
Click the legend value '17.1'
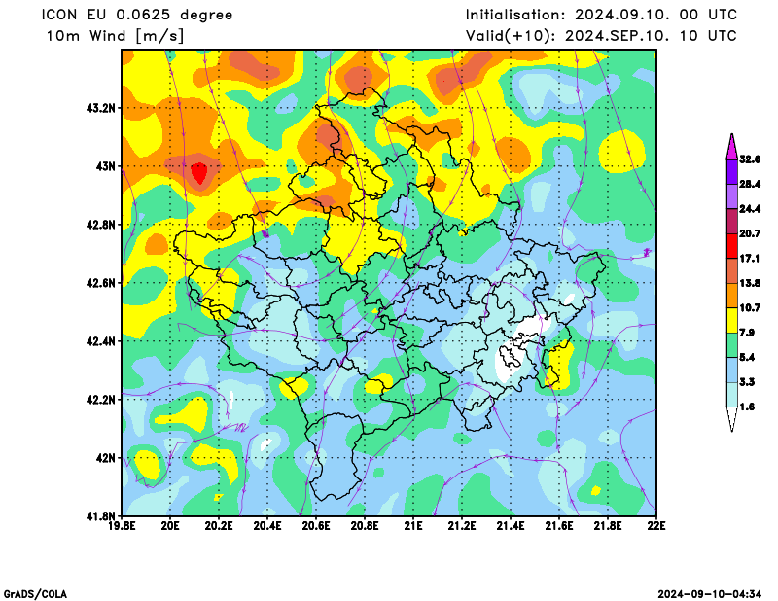click(x=750, y=259)
